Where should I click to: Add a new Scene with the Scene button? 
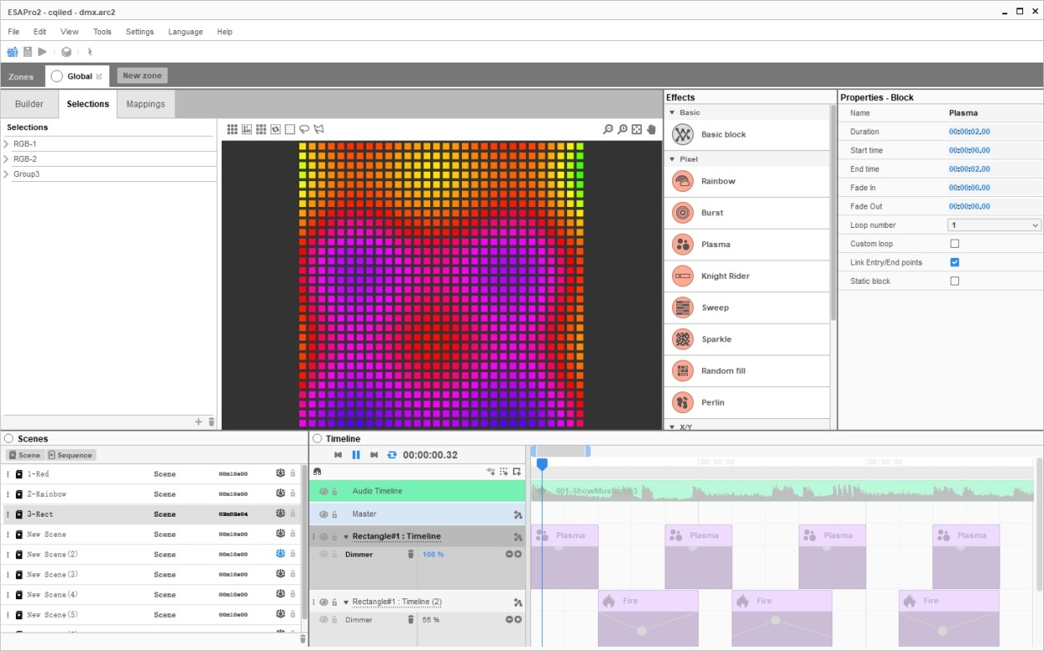point(24,455)
